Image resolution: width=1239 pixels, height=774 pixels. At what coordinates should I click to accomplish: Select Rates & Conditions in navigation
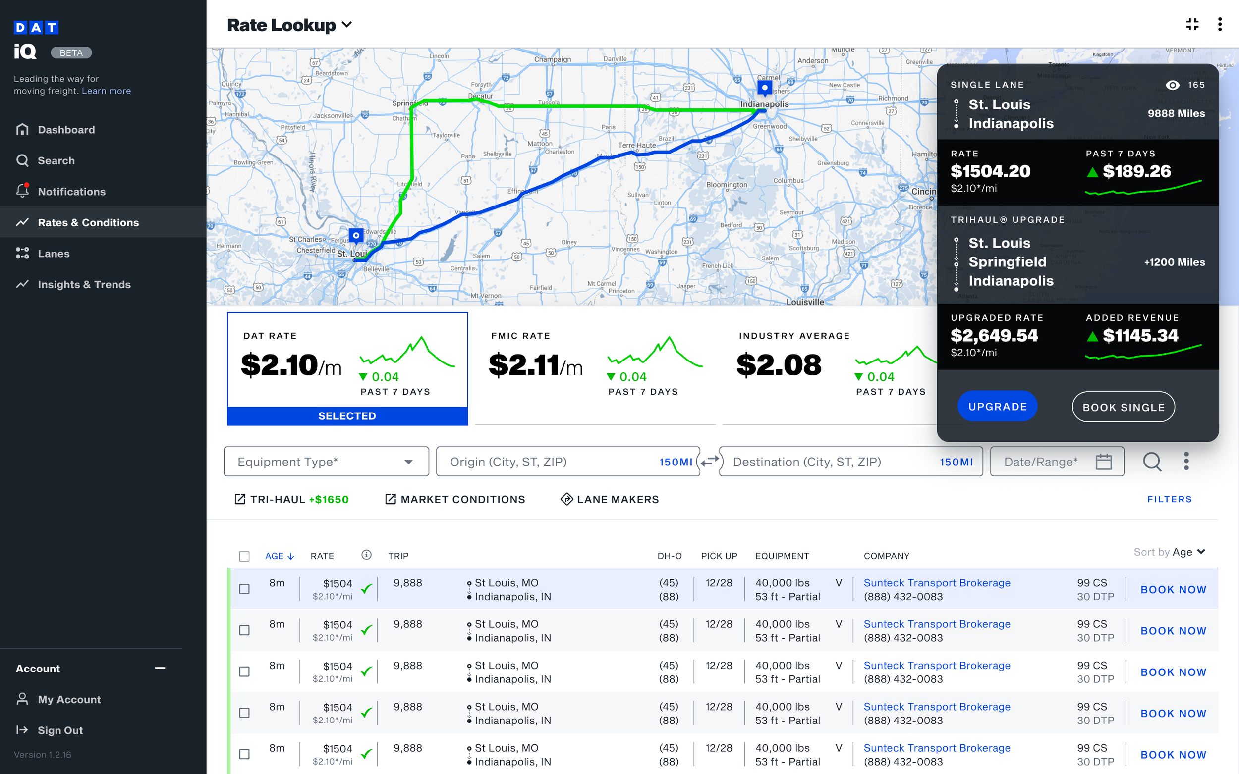pyautogui.click(x=88, y=222)
